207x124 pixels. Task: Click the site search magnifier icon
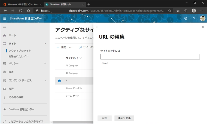80,47
